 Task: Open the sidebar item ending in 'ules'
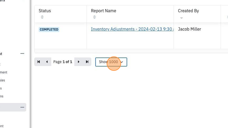[2, 80]
